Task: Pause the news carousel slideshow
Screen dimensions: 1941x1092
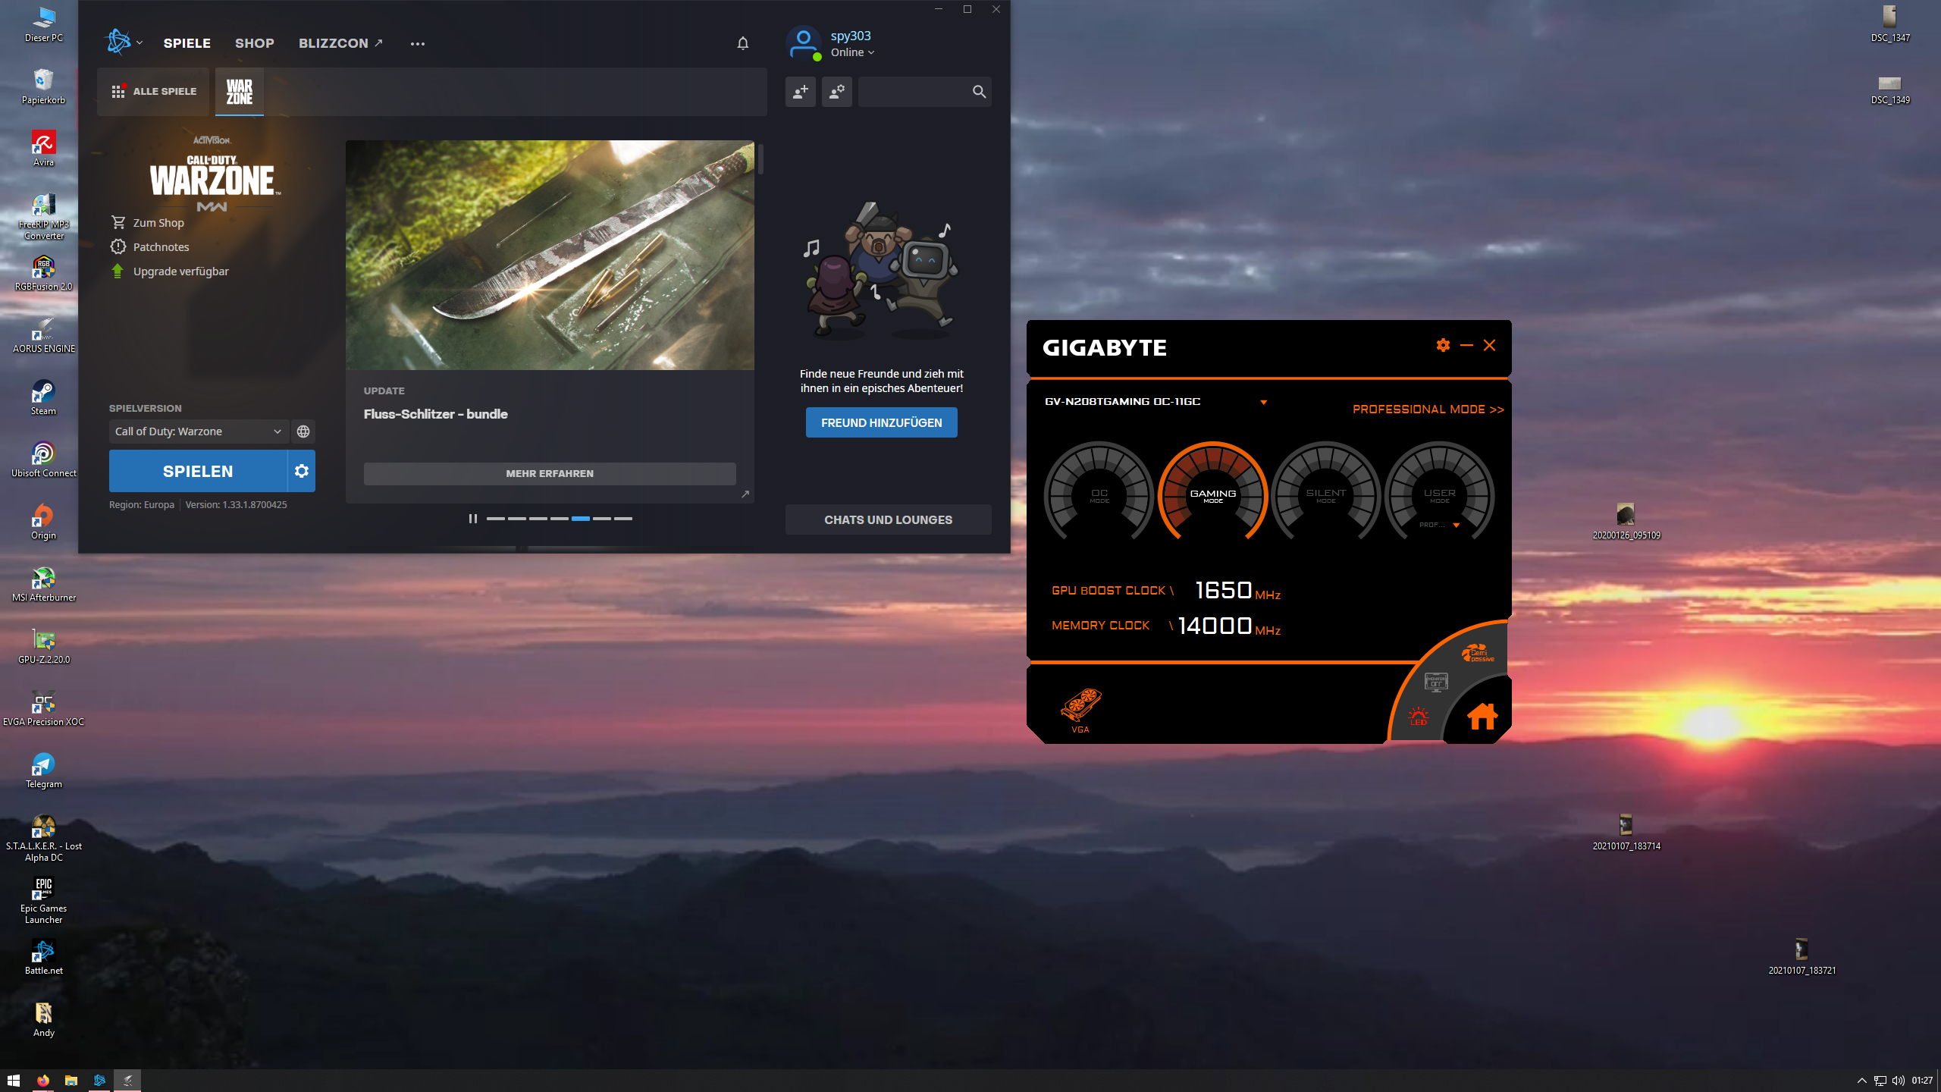Action: point(473,519)
